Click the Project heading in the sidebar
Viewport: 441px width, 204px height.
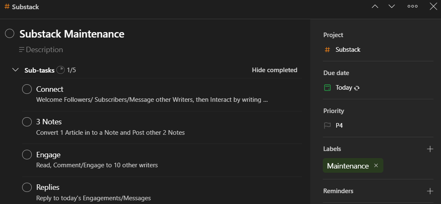point(333,35)
